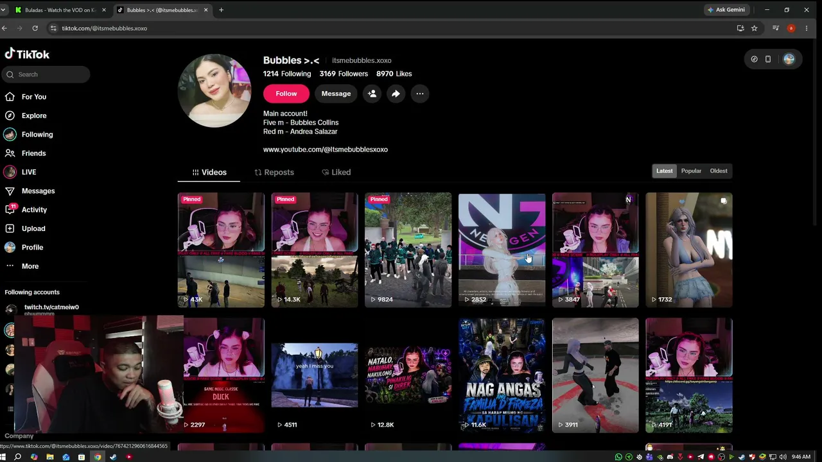Viewport: 822px width, 462px height.
Task: Open the More menu in the sidebar
Action: 22,266
